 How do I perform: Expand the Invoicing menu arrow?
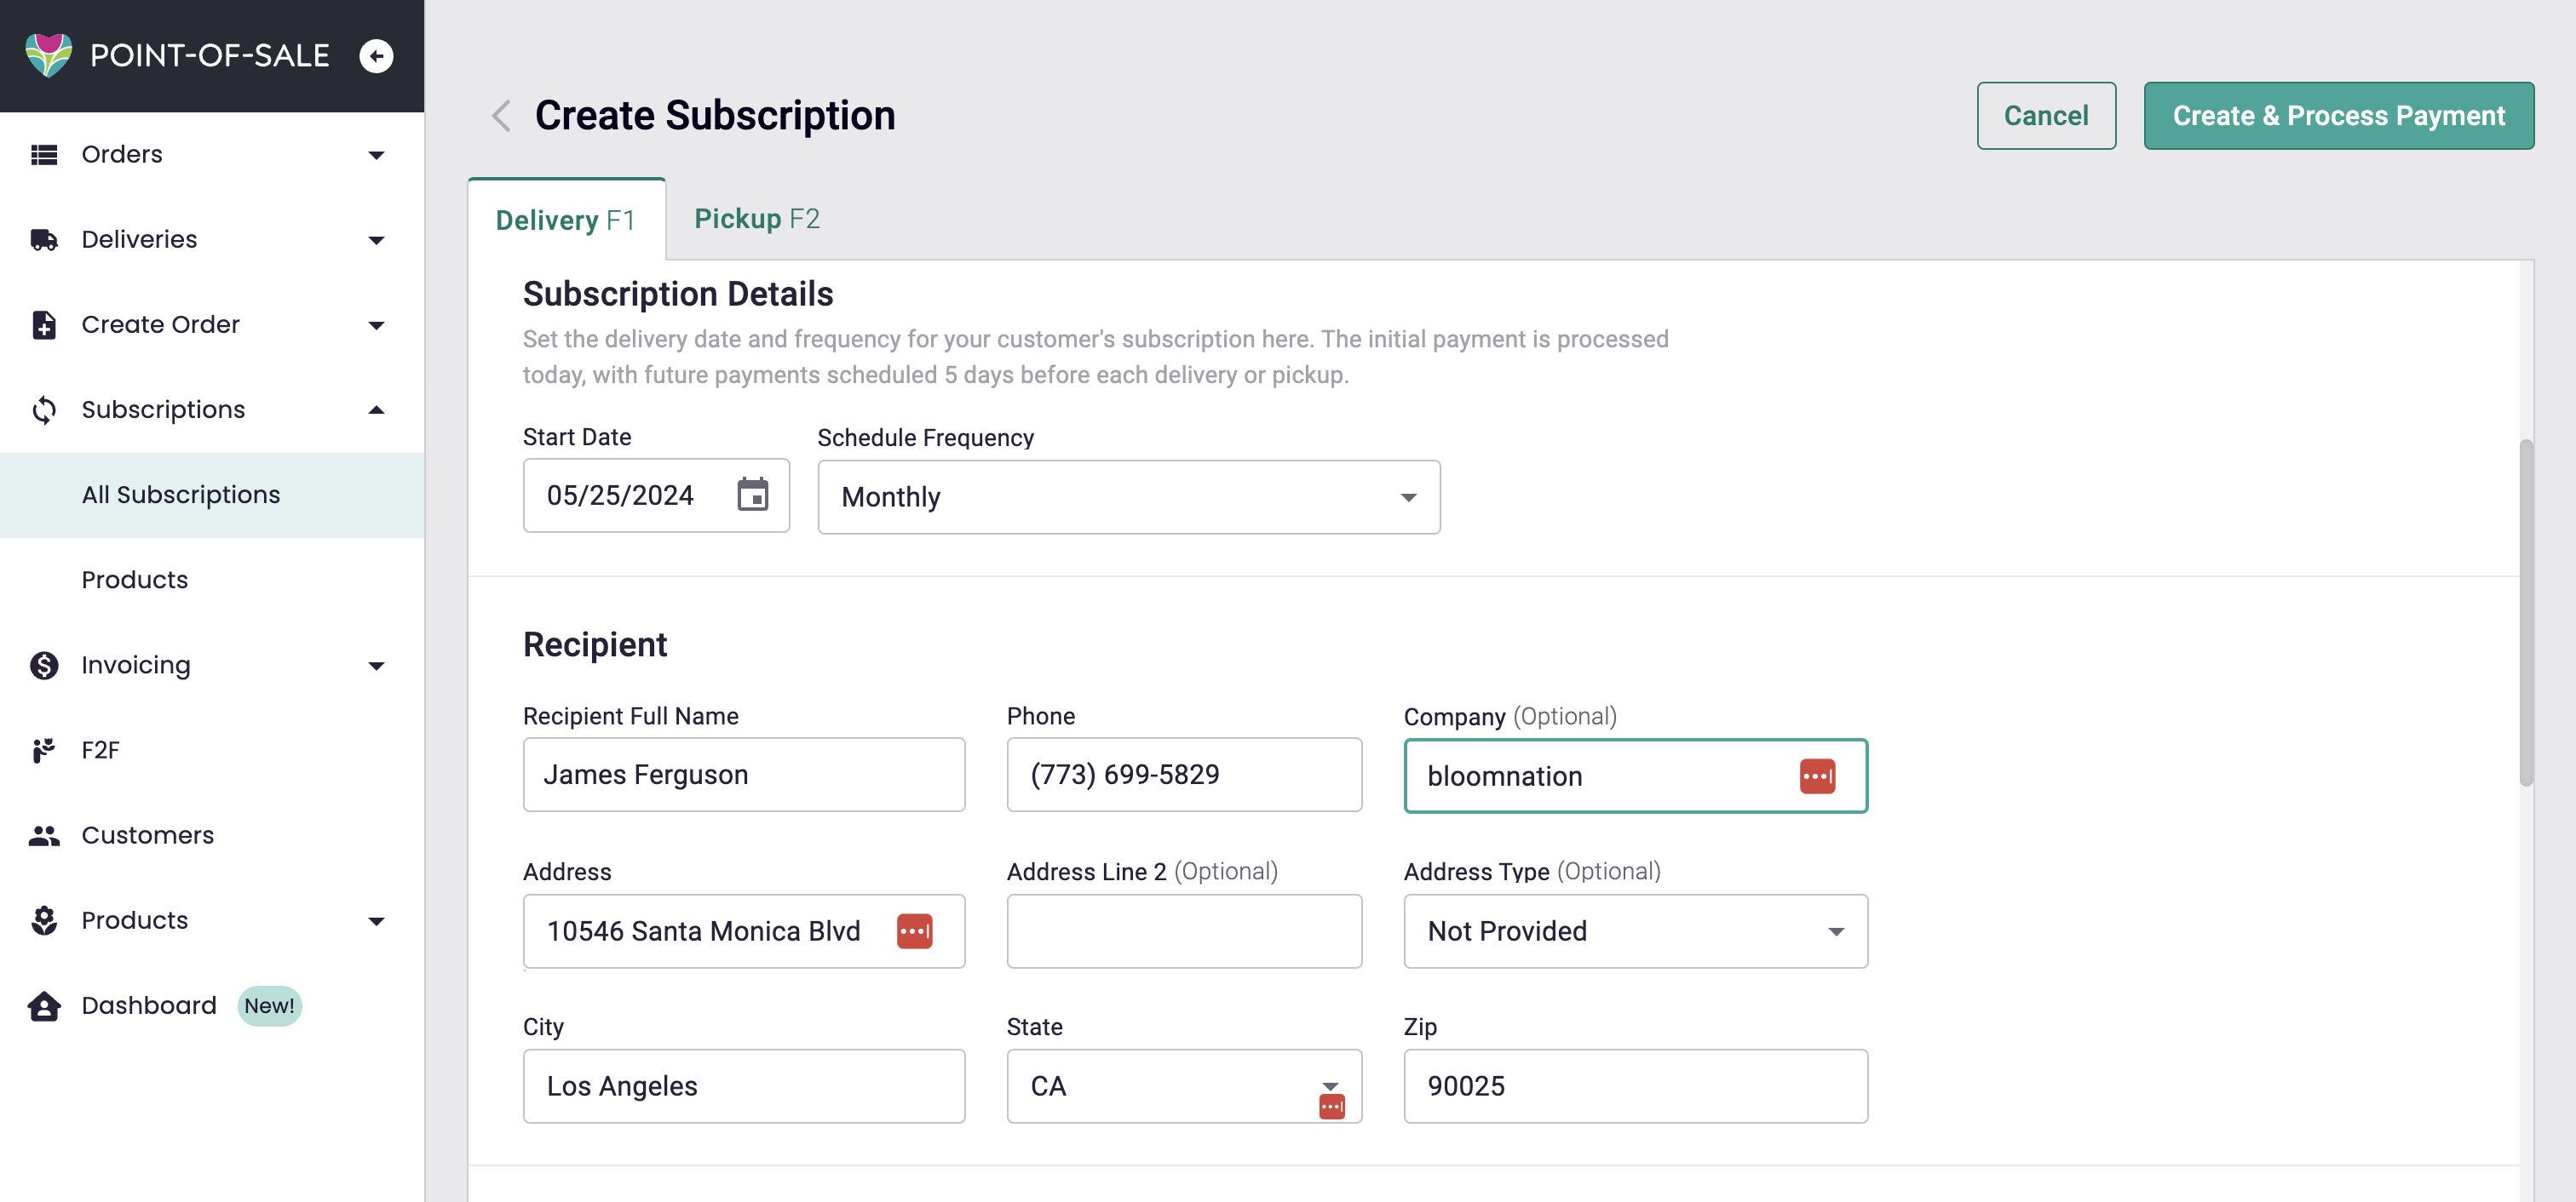[376, 667]
